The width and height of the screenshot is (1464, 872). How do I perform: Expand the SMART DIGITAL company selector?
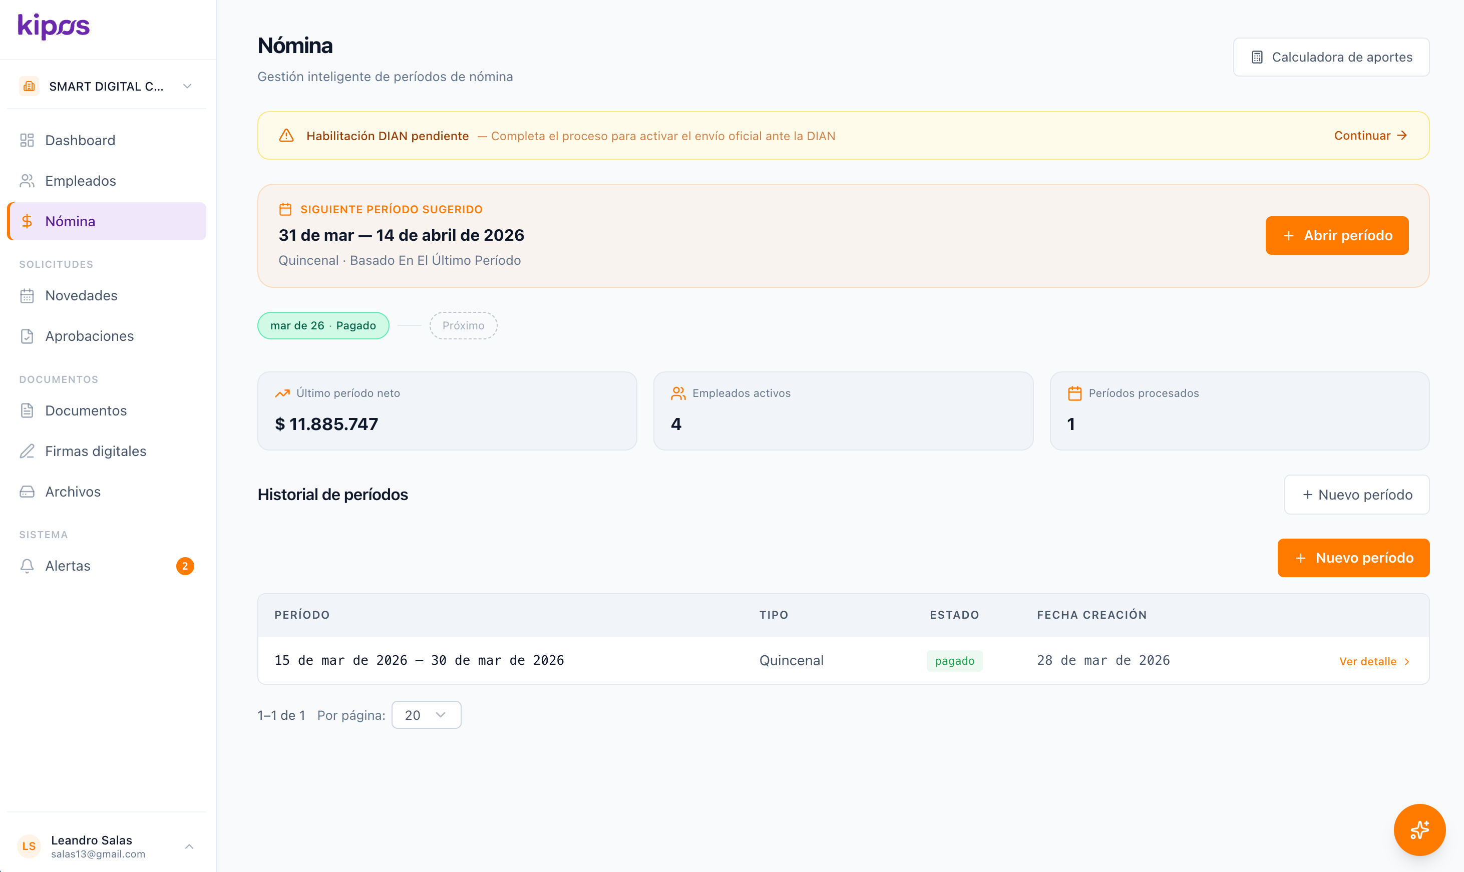point(106,87)
